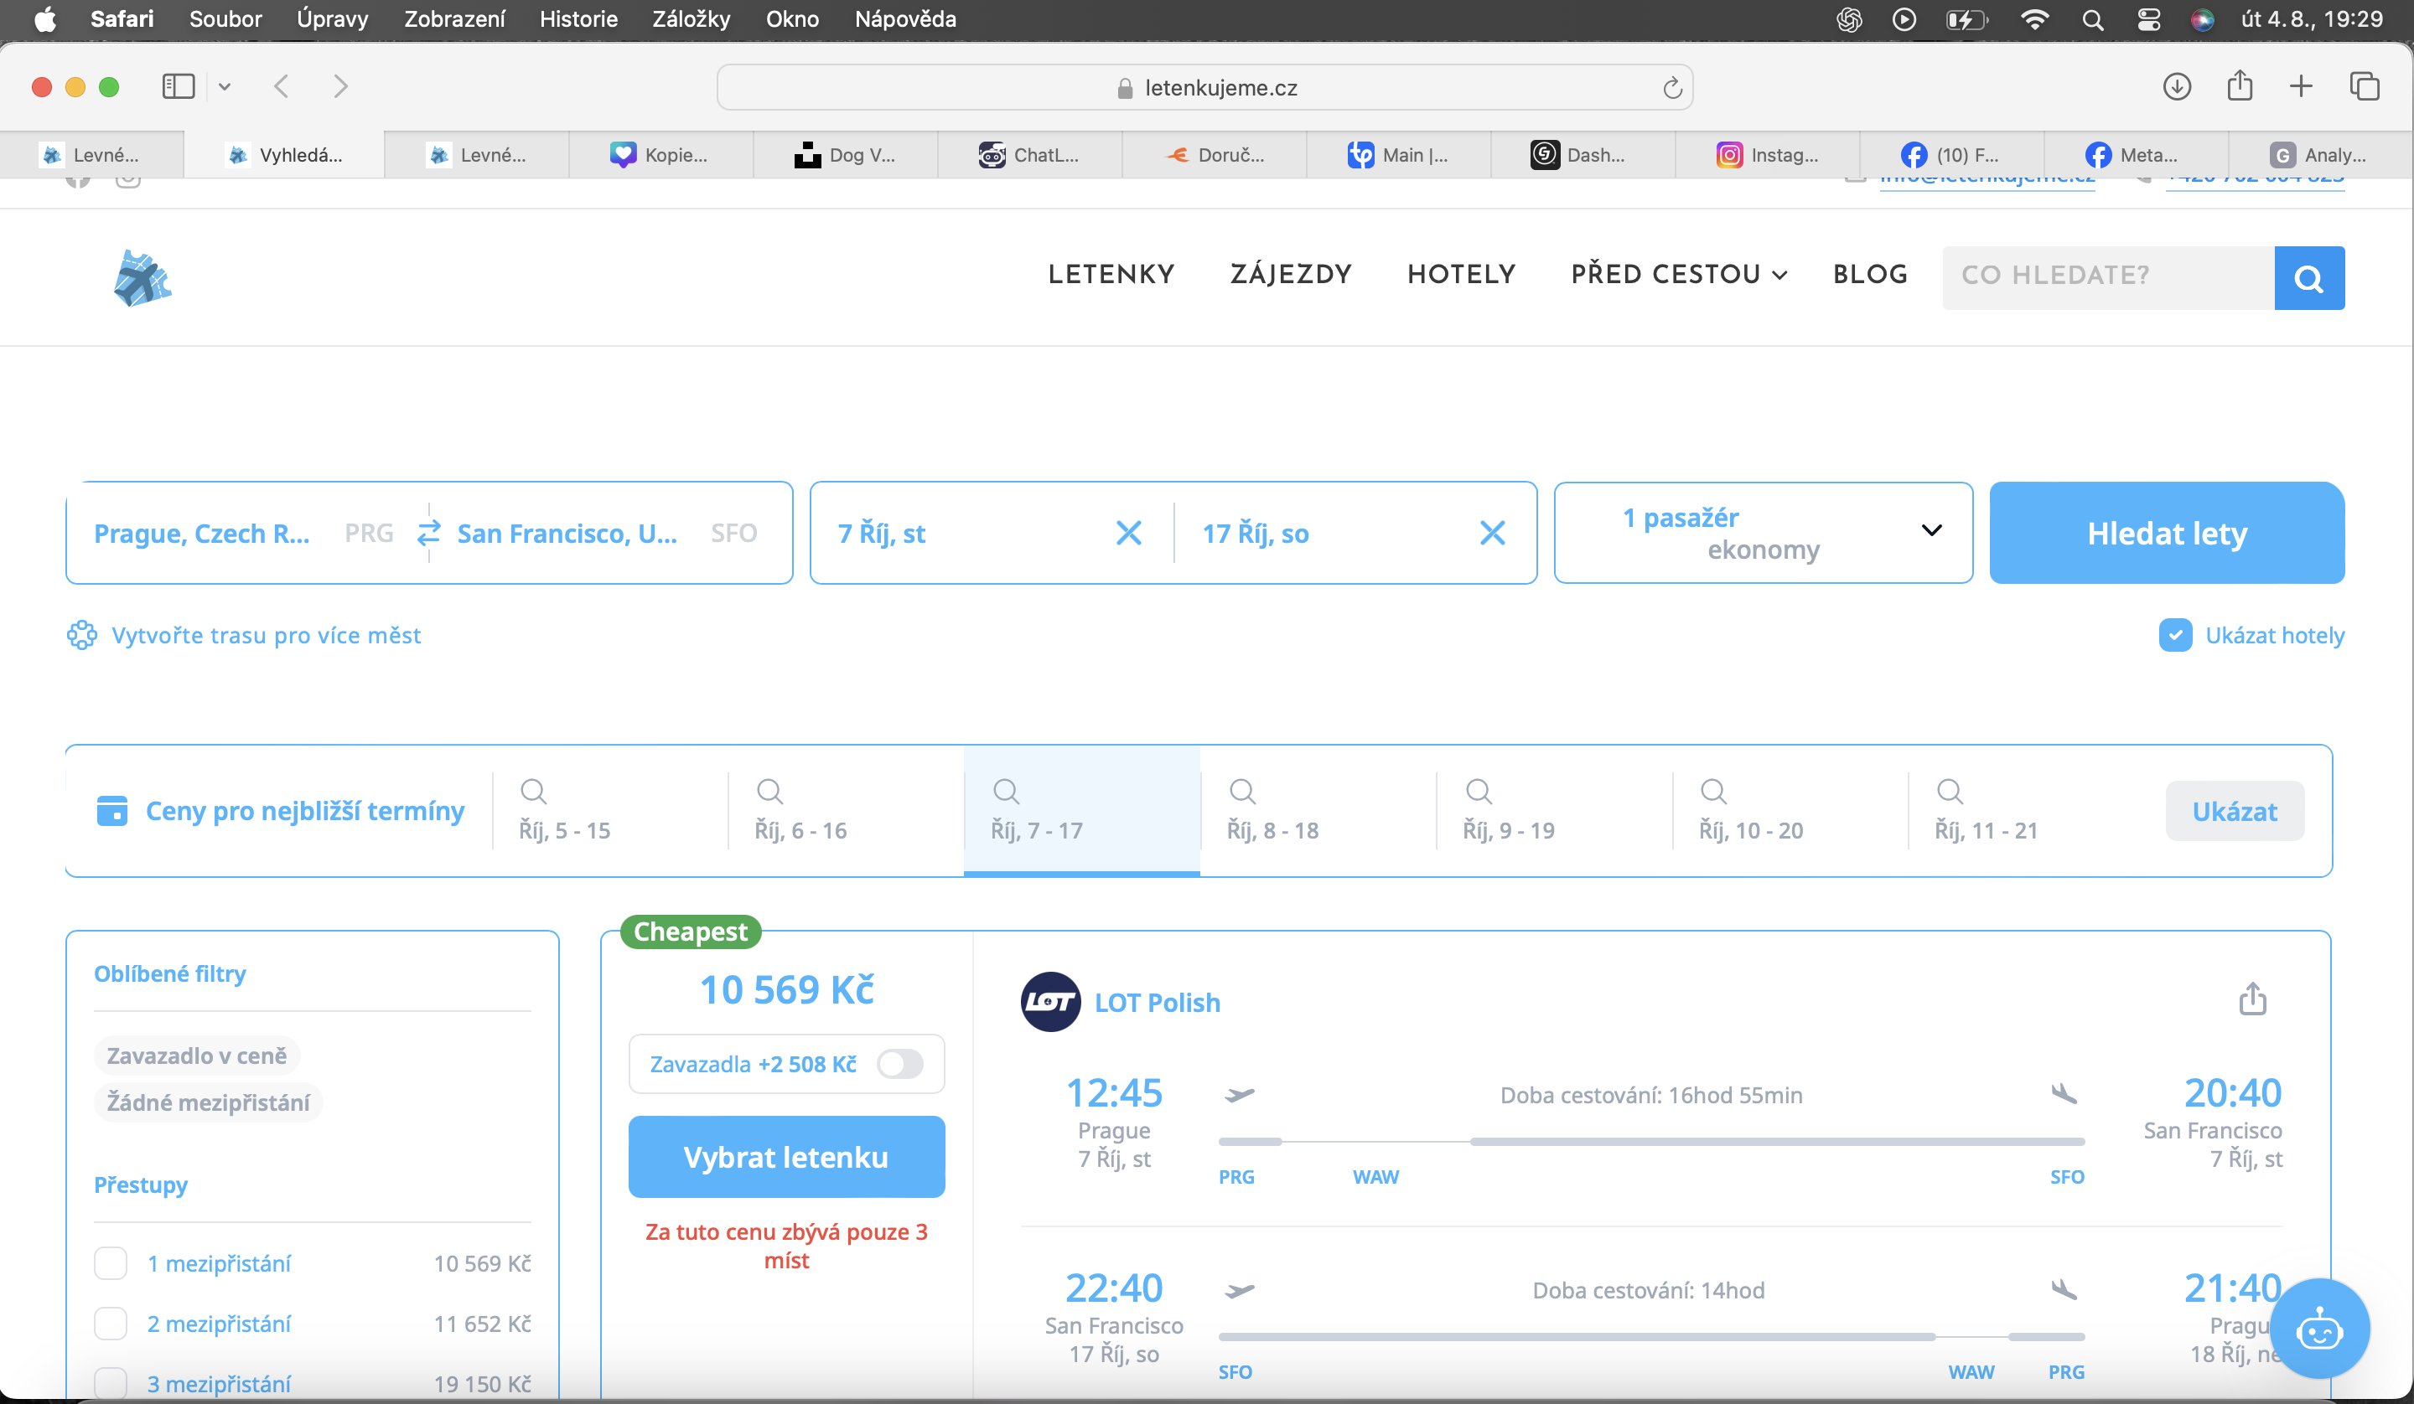
Task: Open the Apple menu
Action: pos(45,19)
